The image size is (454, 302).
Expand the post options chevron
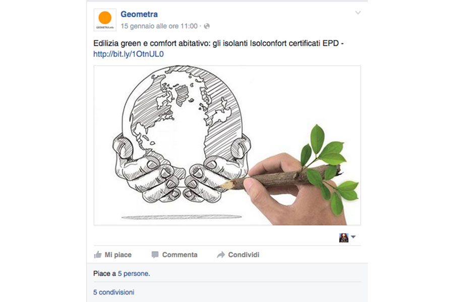tap(358, 13)
